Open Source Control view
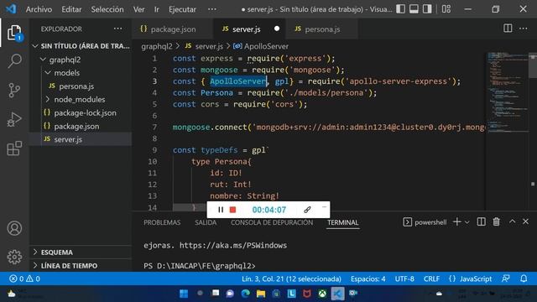Image resolution: width=537 pixels, height=302 pixels. (14, 91)
